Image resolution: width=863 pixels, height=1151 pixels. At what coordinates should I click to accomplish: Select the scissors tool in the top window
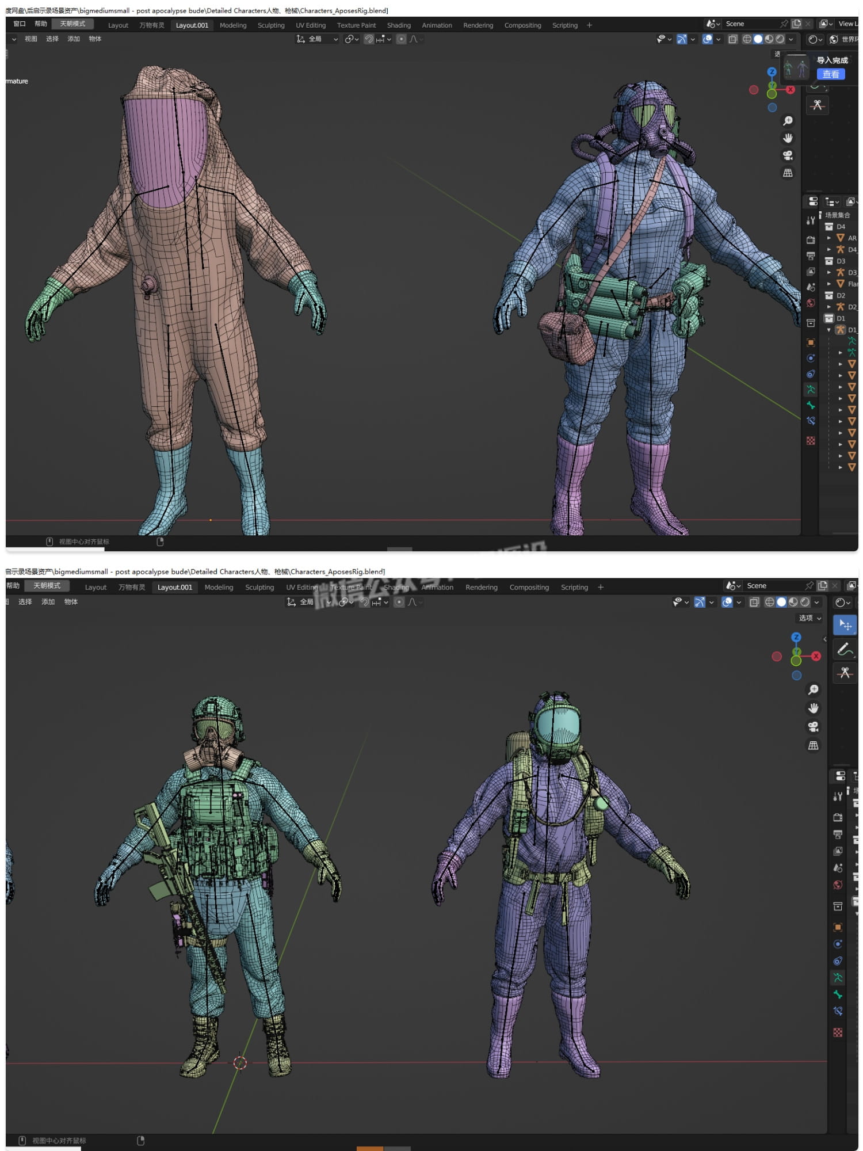tap(818, 105)
